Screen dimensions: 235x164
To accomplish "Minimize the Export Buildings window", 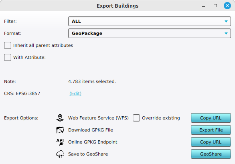I will tap(203, 6).
